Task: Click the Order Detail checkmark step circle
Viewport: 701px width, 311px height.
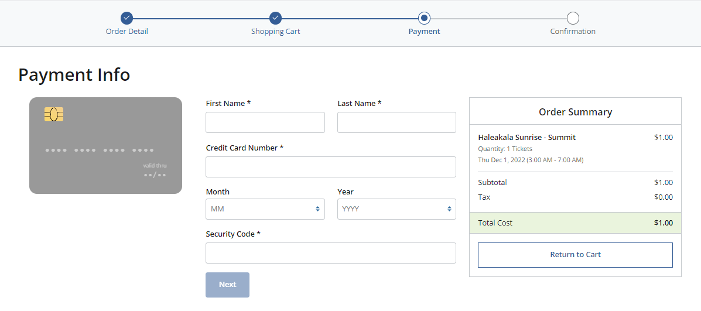Action: click(x=127, y=18)
